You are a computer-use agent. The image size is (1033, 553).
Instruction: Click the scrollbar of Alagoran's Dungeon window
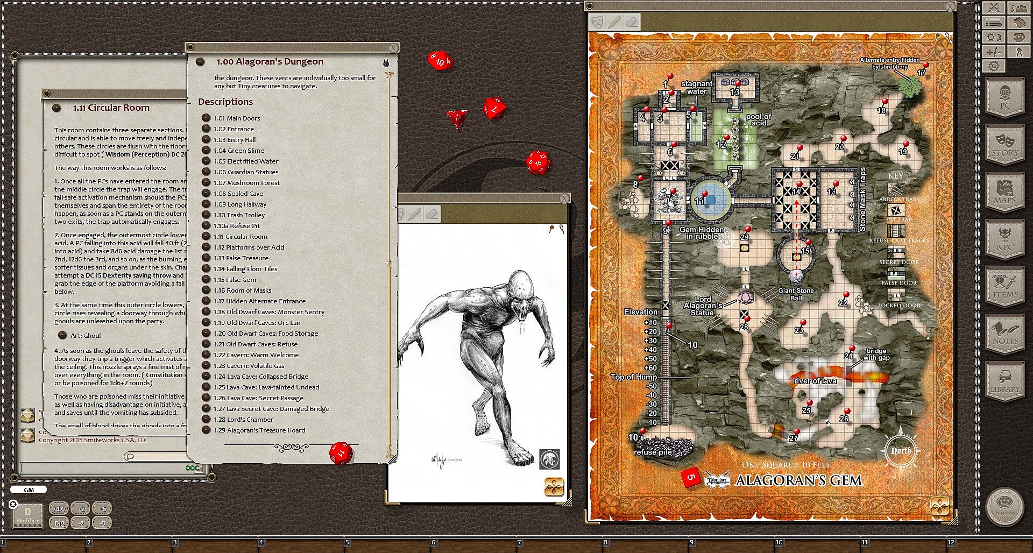point(390,265)
